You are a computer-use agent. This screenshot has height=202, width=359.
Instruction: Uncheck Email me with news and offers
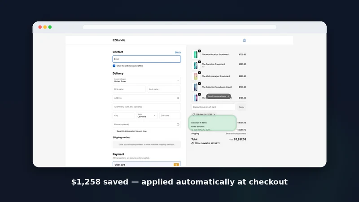(x=114, y=66)
